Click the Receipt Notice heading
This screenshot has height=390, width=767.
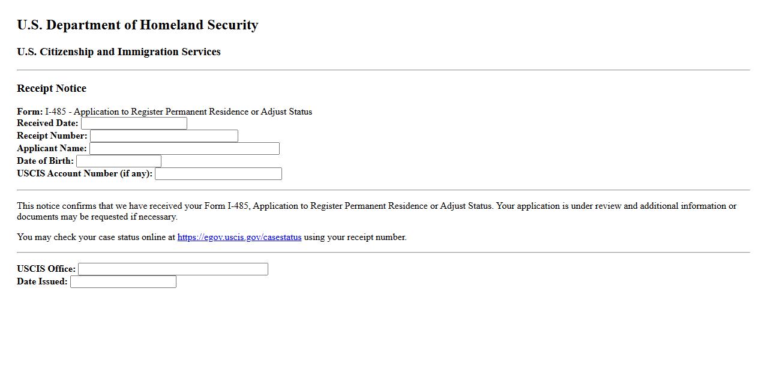click(x=52, y=89)
